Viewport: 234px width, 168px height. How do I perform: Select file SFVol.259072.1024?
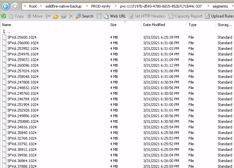tap(23, 60)
